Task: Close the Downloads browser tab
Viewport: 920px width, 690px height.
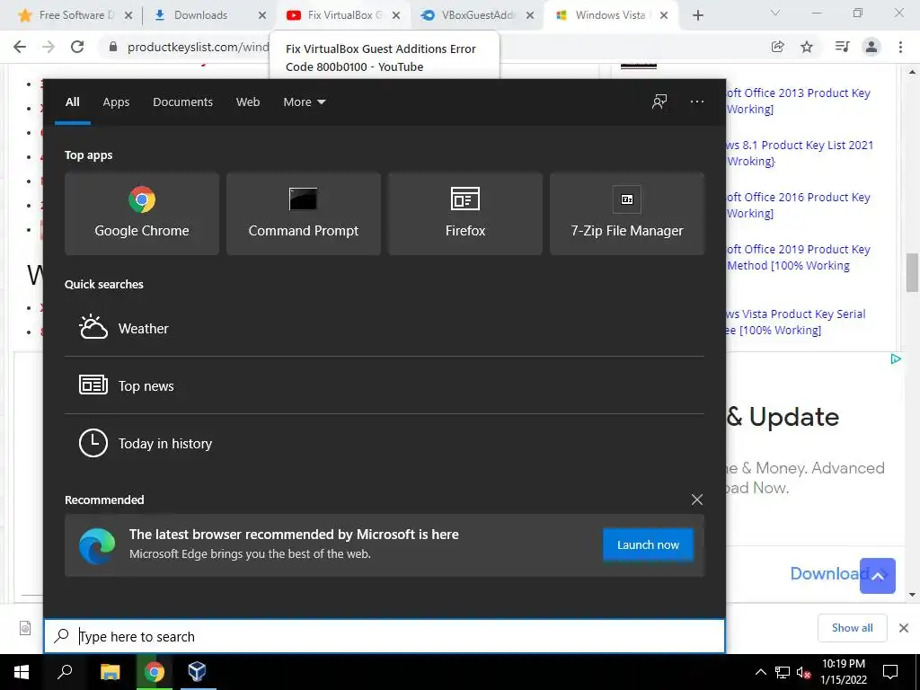Action: pos(262,15)
